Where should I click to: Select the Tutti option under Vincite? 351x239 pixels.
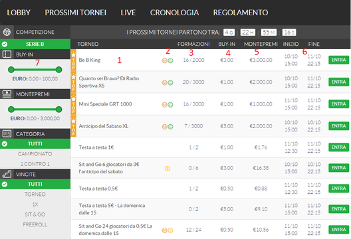35,184
